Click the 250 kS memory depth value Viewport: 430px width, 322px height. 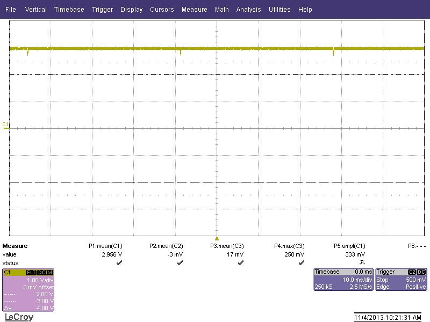[x=324, y=287]
